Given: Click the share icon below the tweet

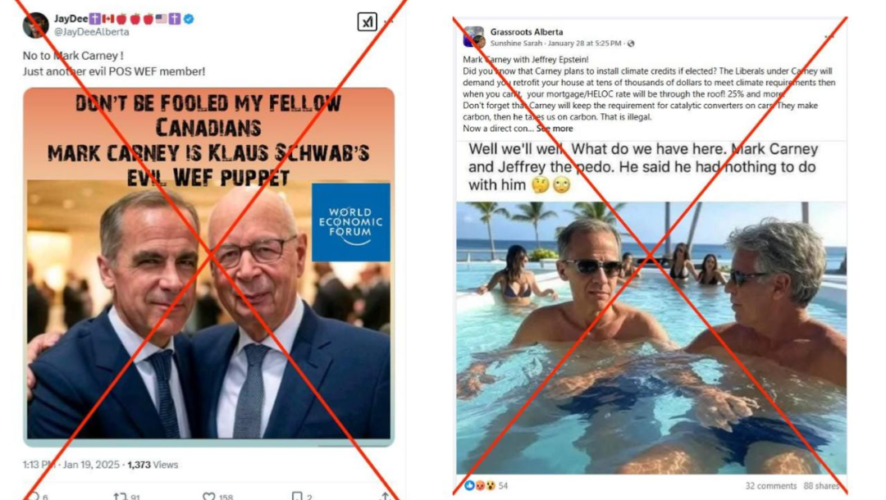Looking at the screenshot, I should coord(385,496).
